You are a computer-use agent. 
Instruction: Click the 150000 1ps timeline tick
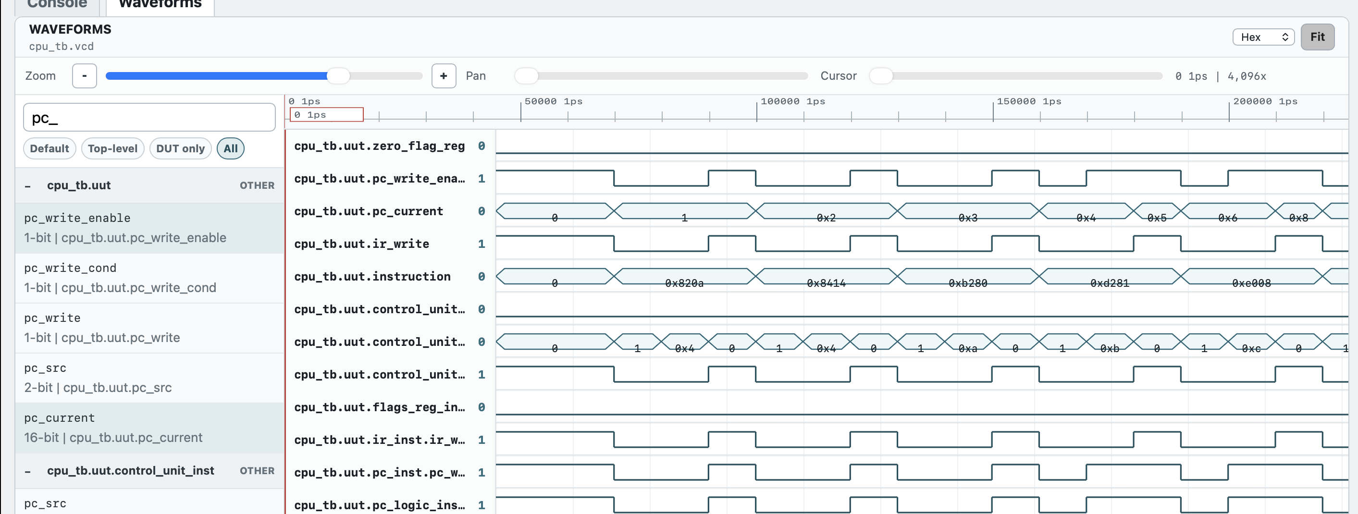1029,101
